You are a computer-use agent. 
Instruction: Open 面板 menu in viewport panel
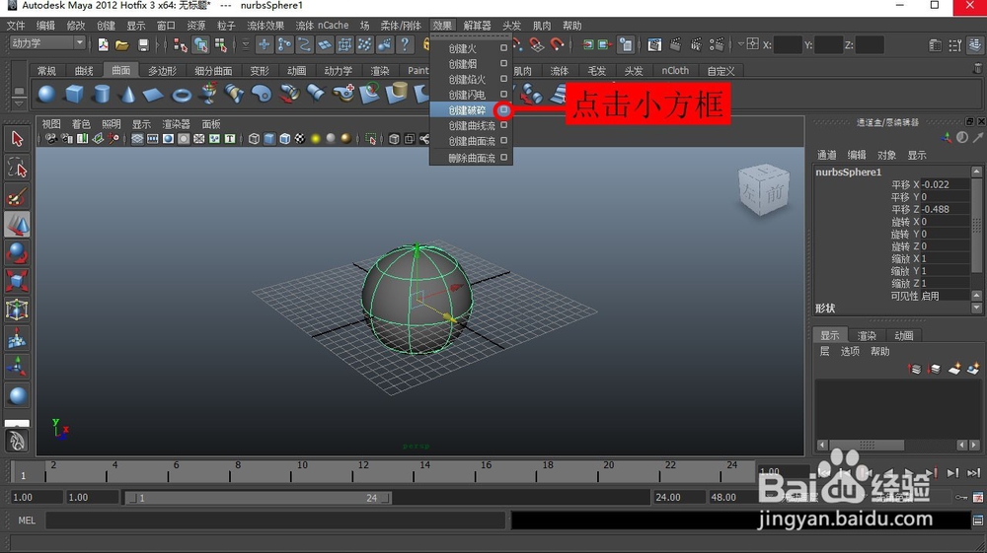pyautogui.click(x=211, y=124)
